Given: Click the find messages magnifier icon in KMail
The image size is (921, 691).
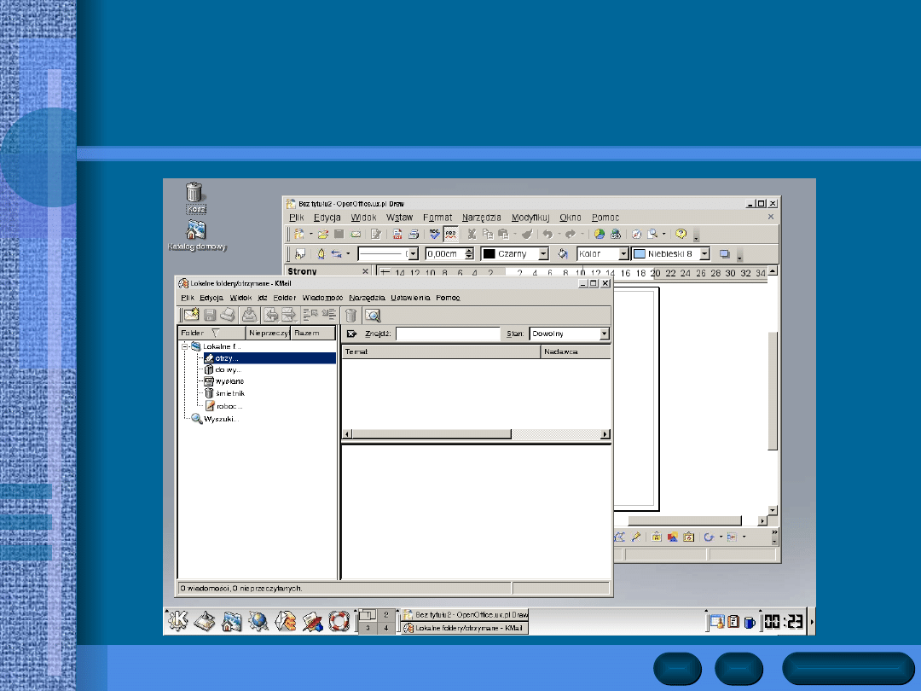Looking at the screenshot, I should (372, 315).
